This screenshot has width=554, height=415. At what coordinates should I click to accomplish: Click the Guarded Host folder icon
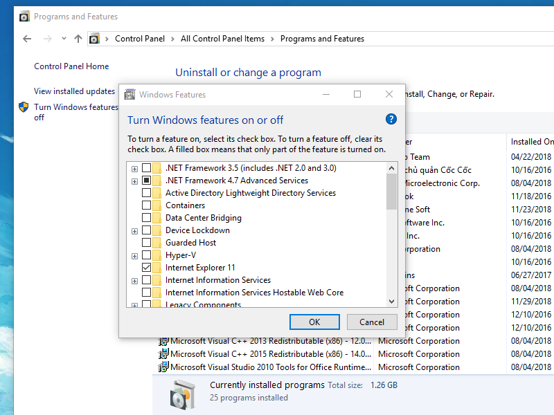pyautogui.click(x=157, y=243)
